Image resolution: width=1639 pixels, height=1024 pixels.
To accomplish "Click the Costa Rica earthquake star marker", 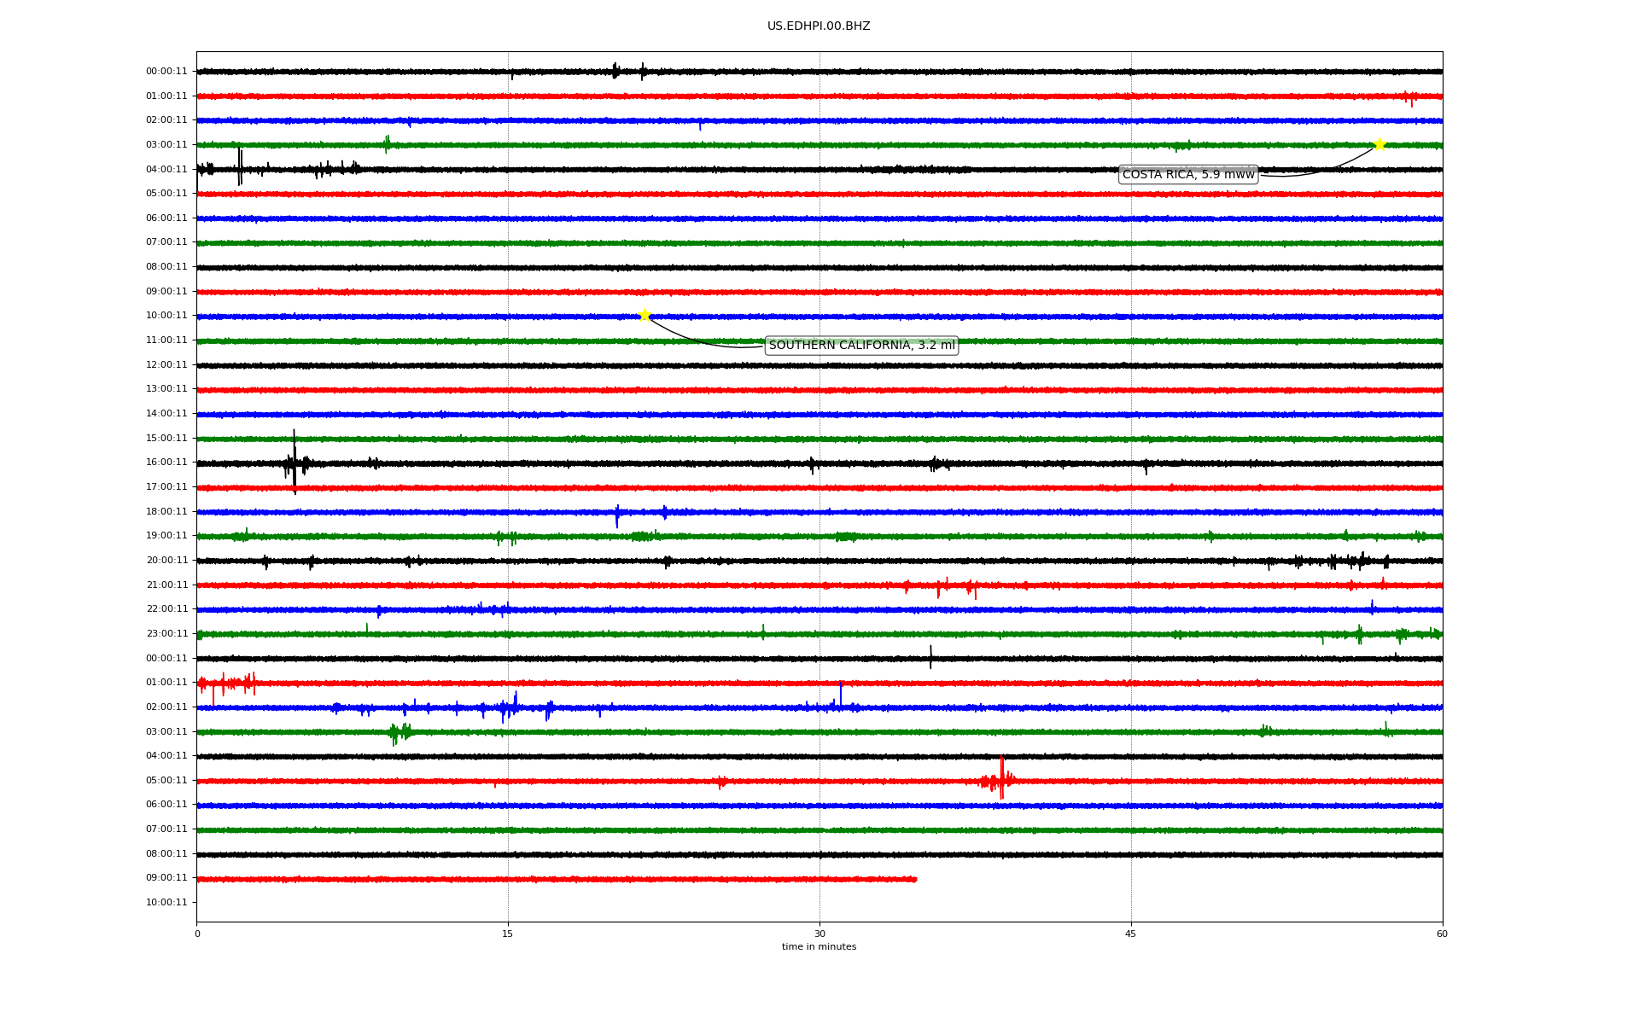I will pos(1379,144).
